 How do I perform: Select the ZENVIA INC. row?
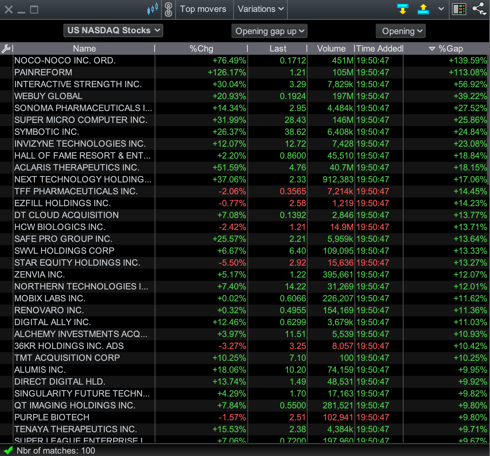244,275
